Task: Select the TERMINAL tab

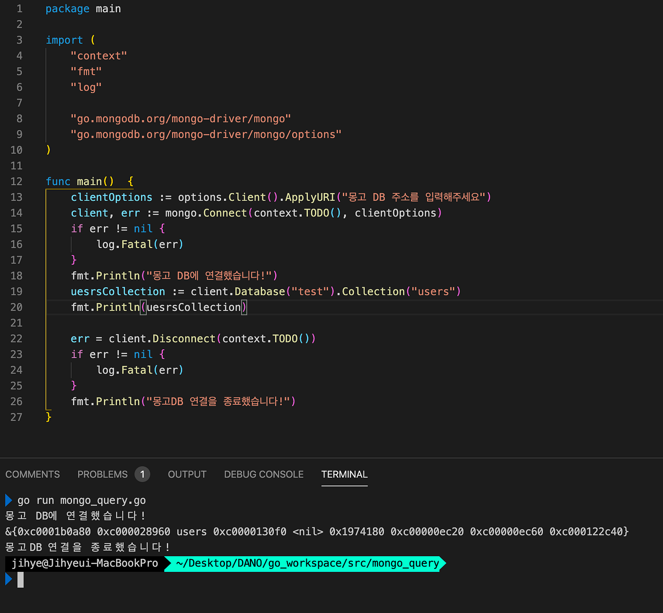Action: point(344,474)
